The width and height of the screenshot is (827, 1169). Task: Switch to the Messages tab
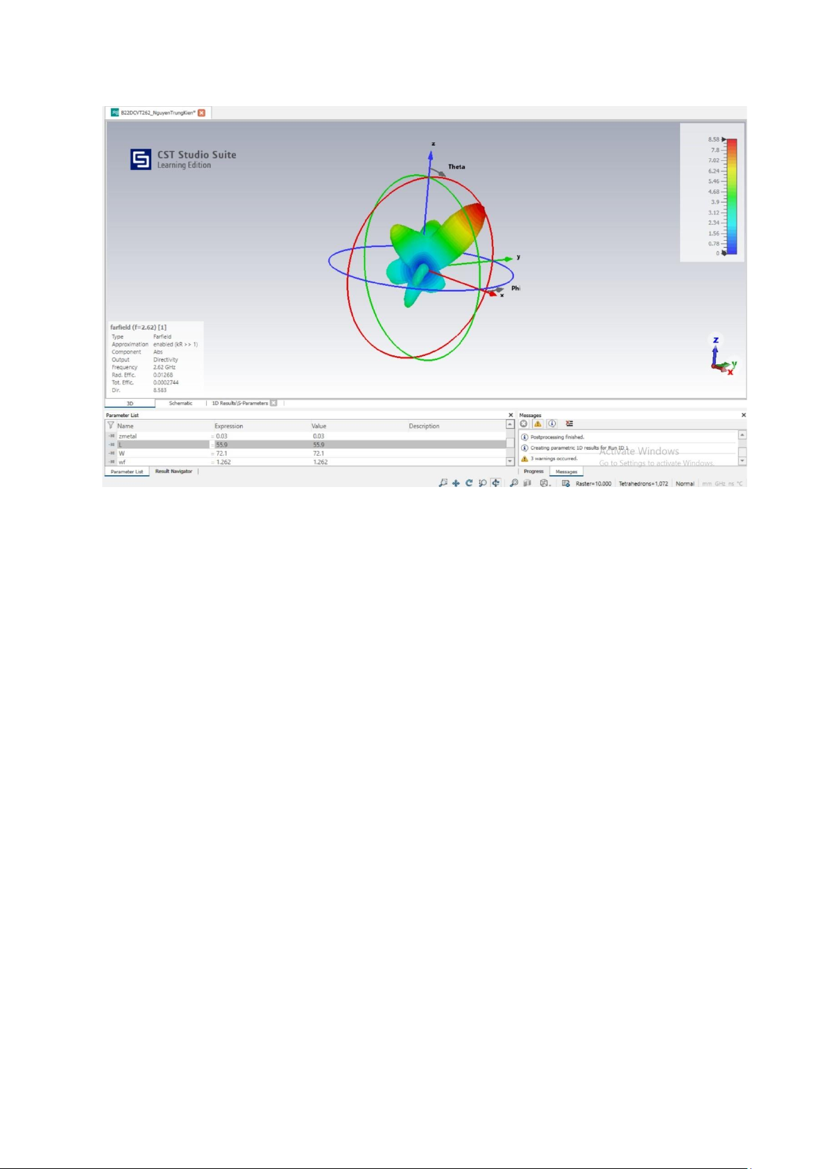[566, 472]
